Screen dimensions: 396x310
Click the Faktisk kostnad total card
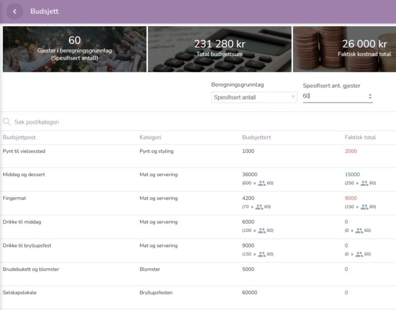pos(345,49)
